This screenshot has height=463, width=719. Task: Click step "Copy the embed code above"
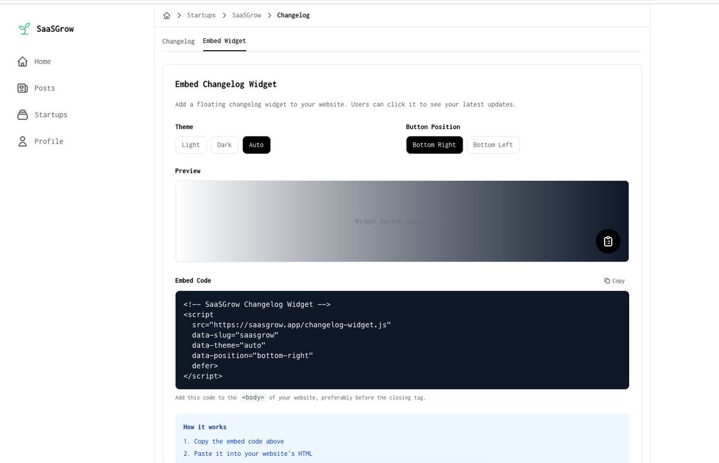pyautogui.click(x=234, y=441)
